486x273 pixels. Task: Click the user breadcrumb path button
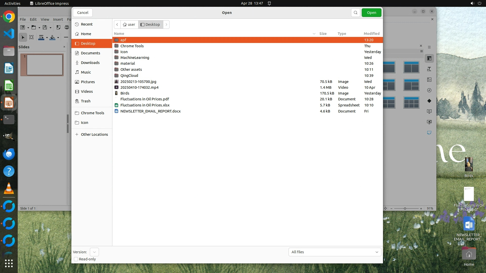[x=129, y=25]
